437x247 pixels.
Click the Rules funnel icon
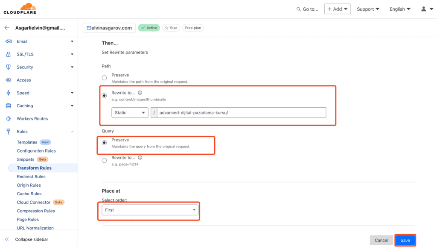coord(9,131)
